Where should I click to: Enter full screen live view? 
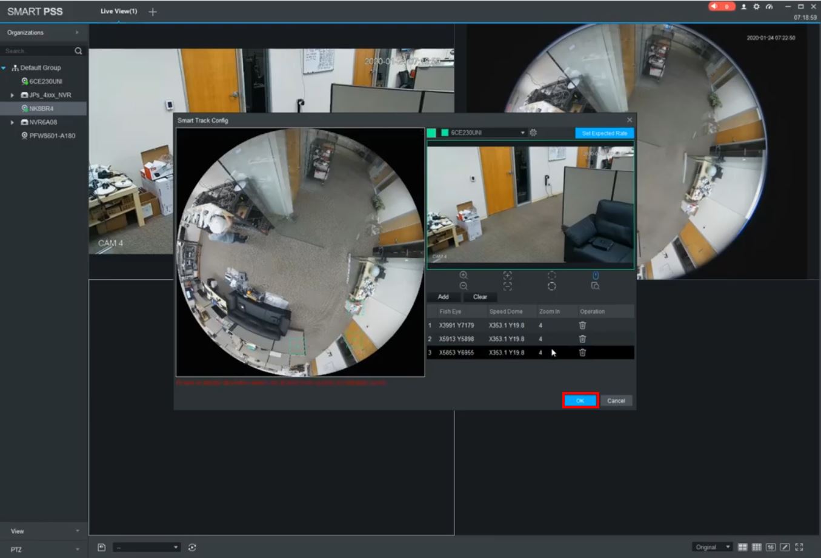[x=799, y=547]
